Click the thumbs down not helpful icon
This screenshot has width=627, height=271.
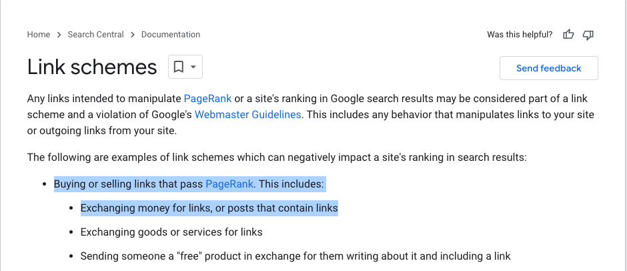(x=588, y=35)
